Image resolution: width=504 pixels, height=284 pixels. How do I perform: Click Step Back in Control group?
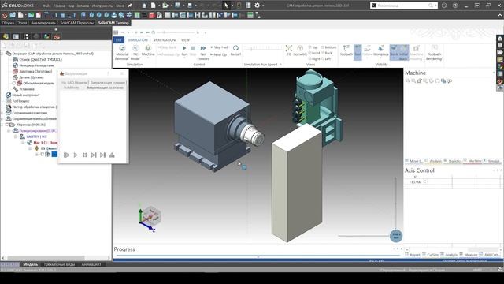coord(167,47)
